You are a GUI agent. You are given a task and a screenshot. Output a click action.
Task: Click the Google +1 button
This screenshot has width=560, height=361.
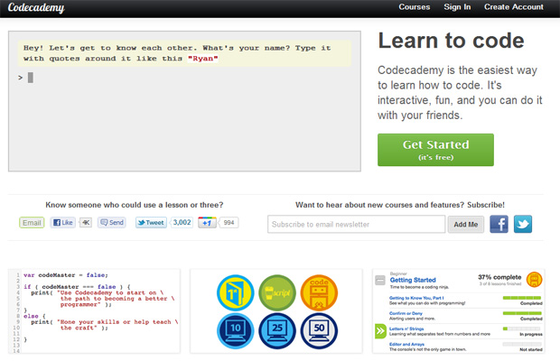pos(206,223)
